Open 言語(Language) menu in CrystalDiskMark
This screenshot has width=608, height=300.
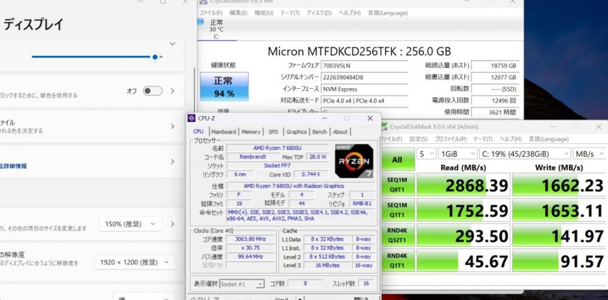(x=548, y=139)
